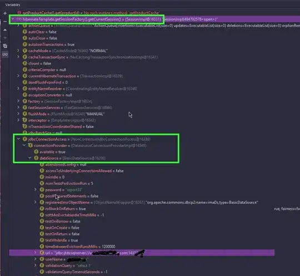Click the Duplicate Watch copy icon
This screenshot has width=300, height=276.
click(x=5, y=46)
